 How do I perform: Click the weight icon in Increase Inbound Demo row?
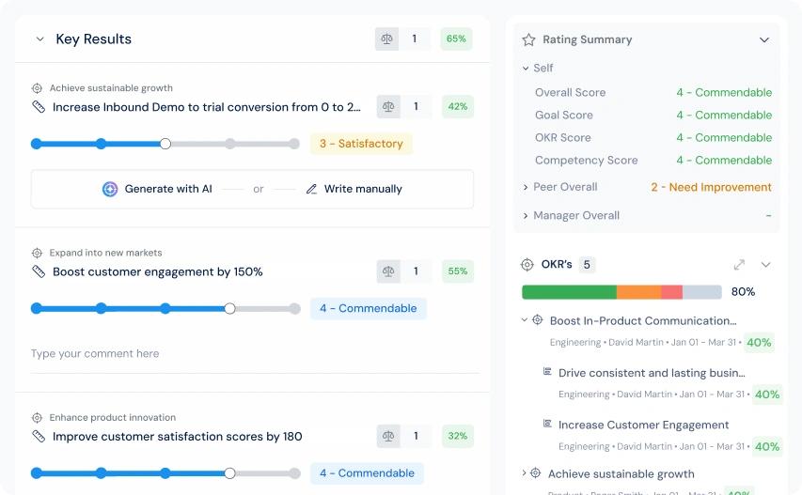tap(388, 106)
